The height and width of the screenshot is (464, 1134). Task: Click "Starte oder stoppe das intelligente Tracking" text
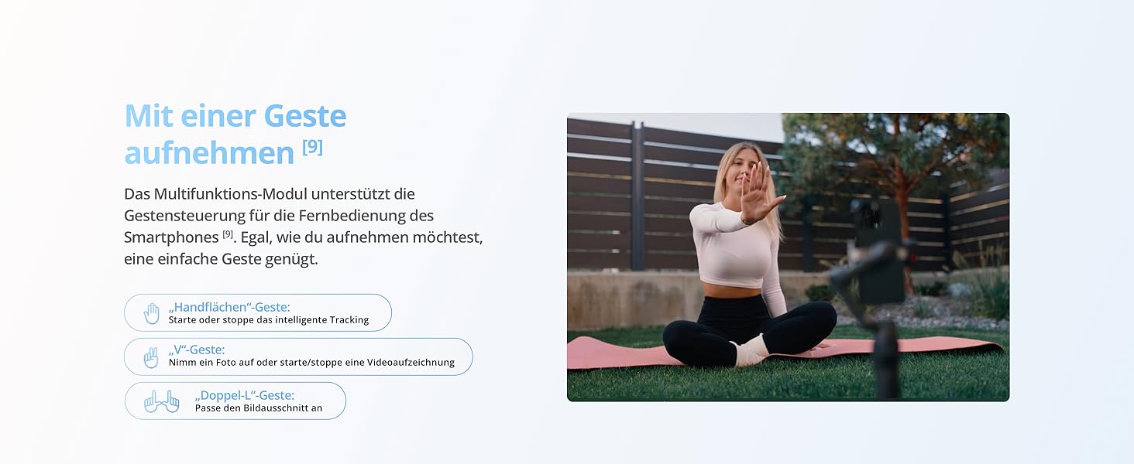[x=268, y=320]
